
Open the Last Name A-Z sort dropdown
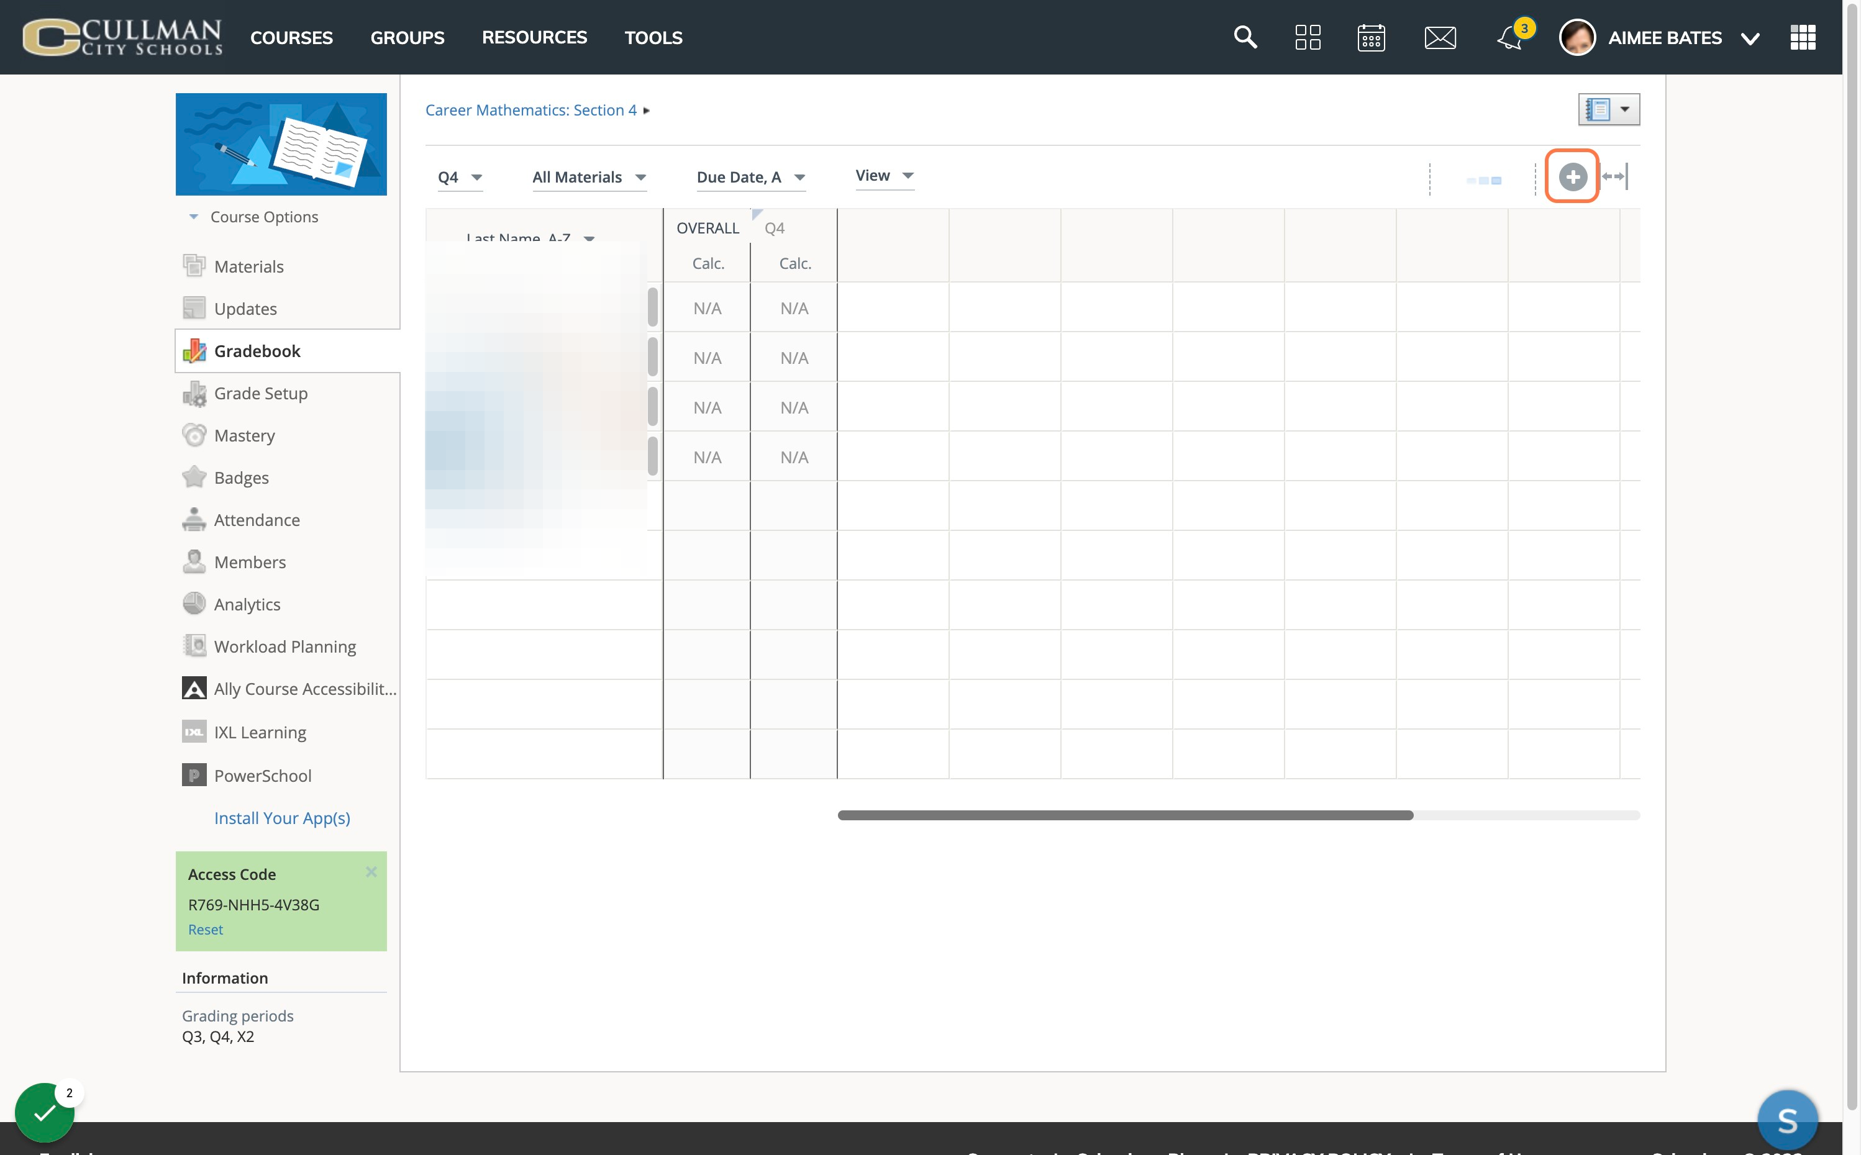tap(530, 238)
